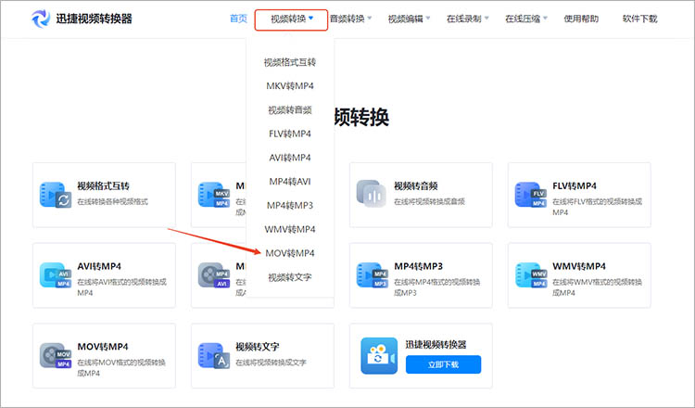Click the MKV to MP4 card icon
The width and height of the screenshot is (695, 408).
214,194
